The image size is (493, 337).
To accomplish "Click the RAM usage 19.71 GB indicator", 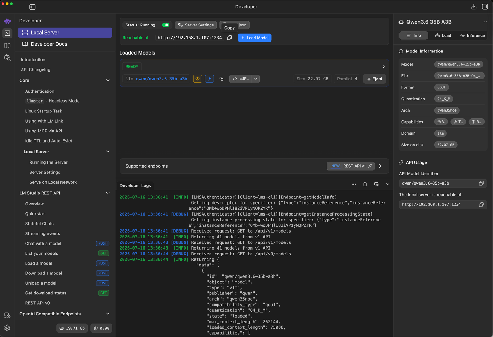I will (x=72, y=328).
